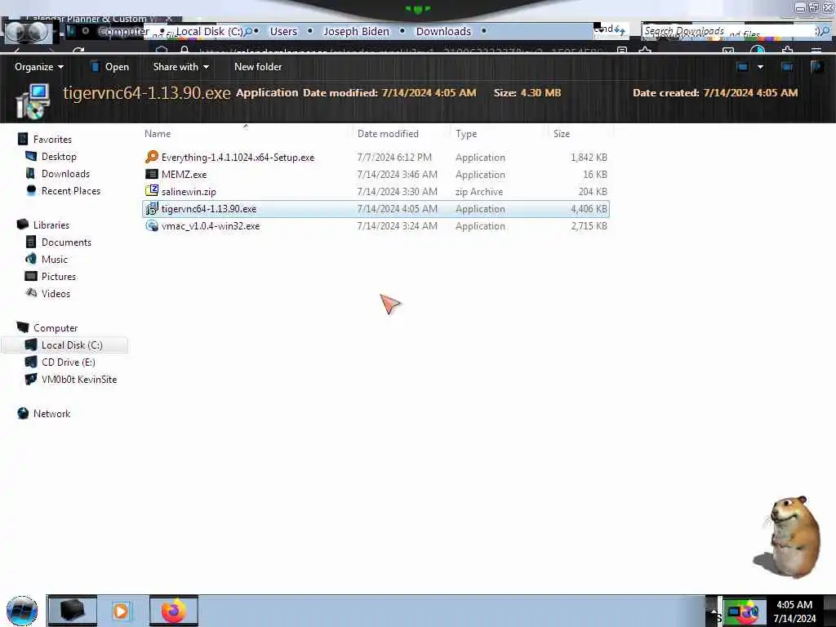The width and height of the screenshot is (836, 627).
Task: Toggle the preview pane icon
Action: [786, 67]
